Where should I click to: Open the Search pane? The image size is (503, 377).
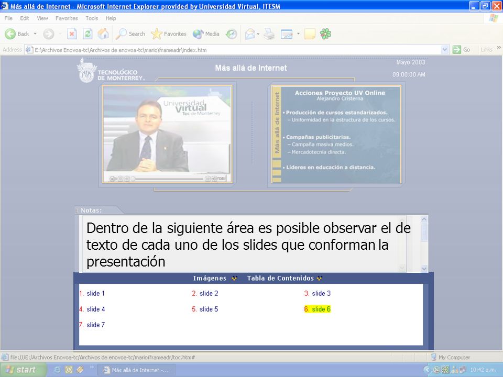point(130,34)
